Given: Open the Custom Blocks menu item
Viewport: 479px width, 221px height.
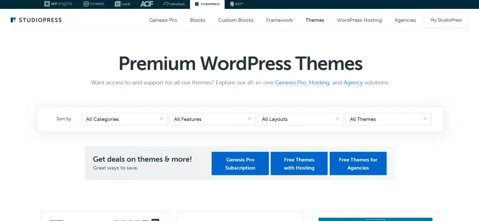Looking at the screenshot, I should click(x=236, y=20).
